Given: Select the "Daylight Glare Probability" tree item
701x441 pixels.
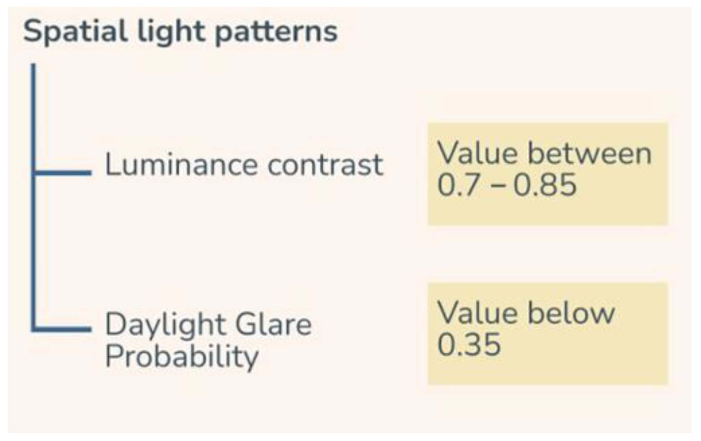Looking at the screenshot, I should pyautogui.click(x=208, y=340).
